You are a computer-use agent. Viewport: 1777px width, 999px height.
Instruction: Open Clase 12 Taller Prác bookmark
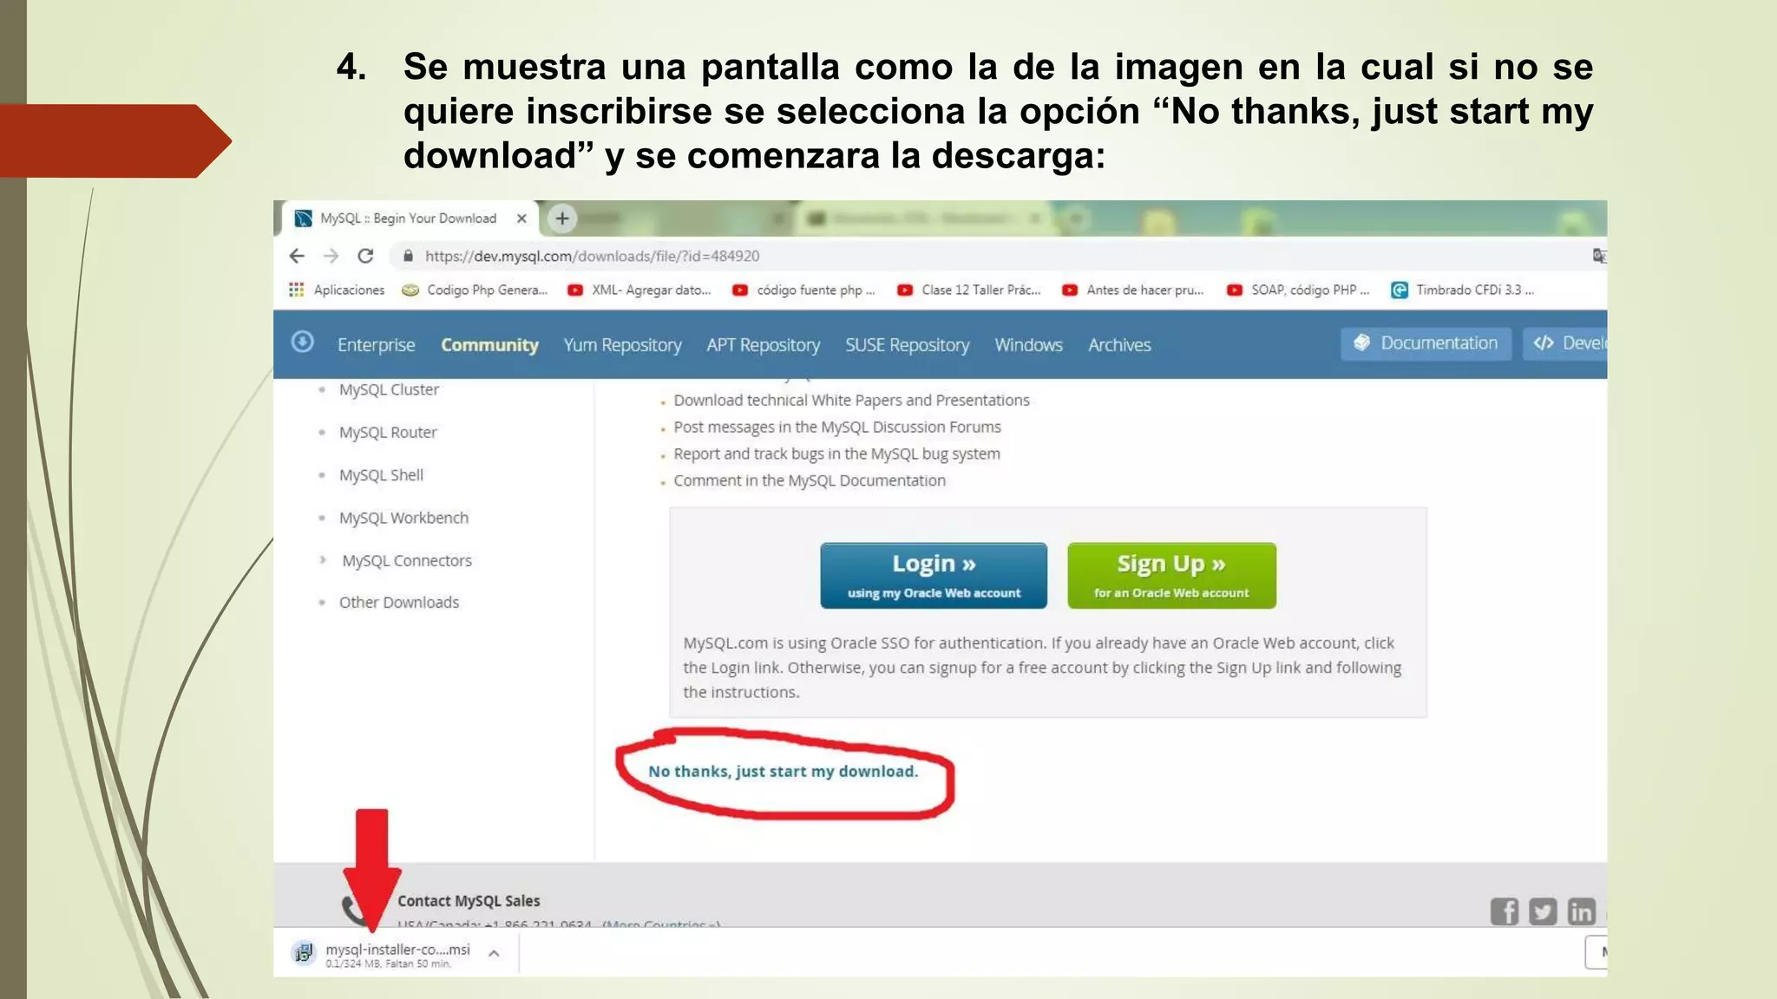click(x=968, y=290)
